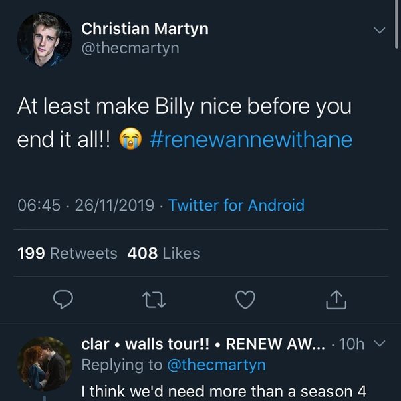Like the tweet with heart icon
The width and height of the screenshot is (401, 401).
click(x=245, y=300)
